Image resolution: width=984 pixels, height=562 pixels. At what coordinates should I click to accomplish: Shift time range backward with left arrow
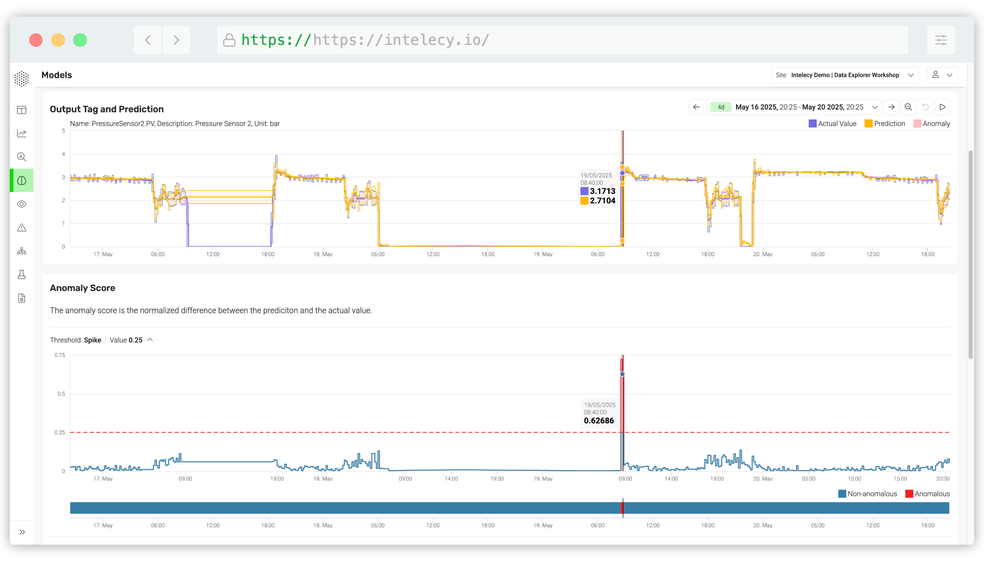pyautogui.click(x=696, y=107)
